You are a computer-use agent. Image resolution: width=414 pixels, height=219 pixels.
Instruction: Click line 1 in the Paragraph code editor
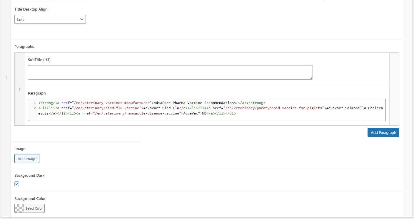pos(211,103)
